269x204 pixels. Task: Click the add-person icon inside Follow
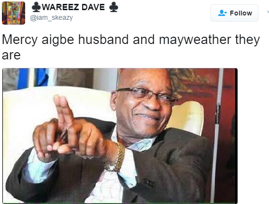tap(223, 13)
